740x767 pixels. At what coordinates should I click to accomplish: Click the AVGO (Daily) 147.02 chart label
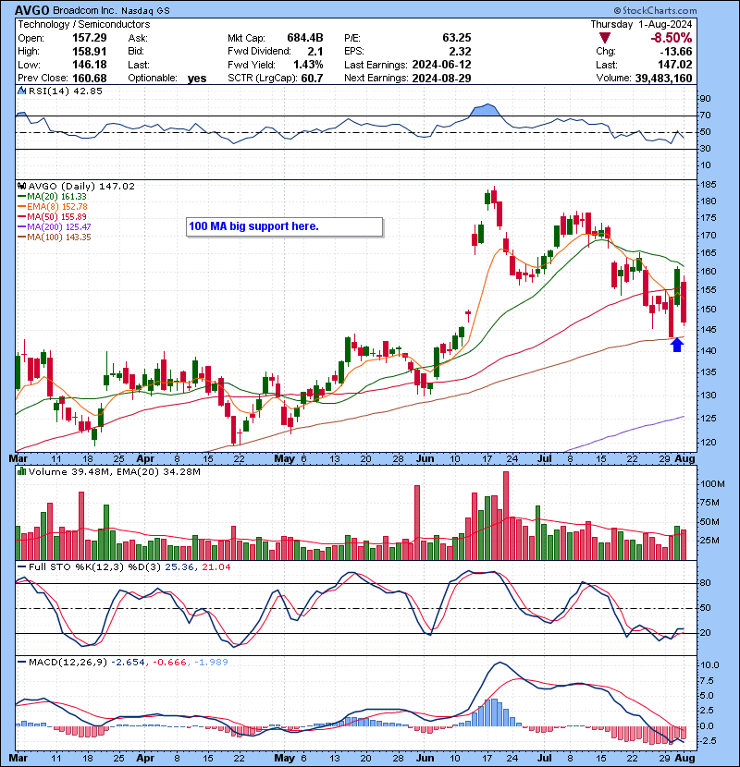tap(81, 187)
